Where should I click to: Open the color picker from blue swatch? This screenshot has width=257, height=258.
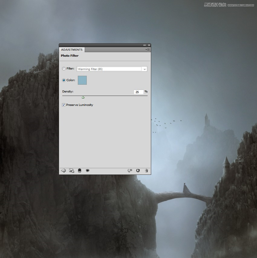click(x=82, y=80)
